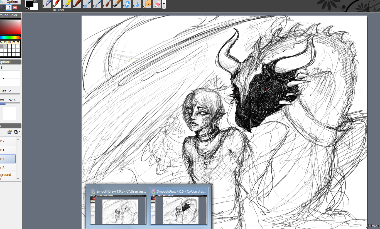Click the brush shape preview box
The width and height of the screenshot is (380, 229).
tap(10, 78)
